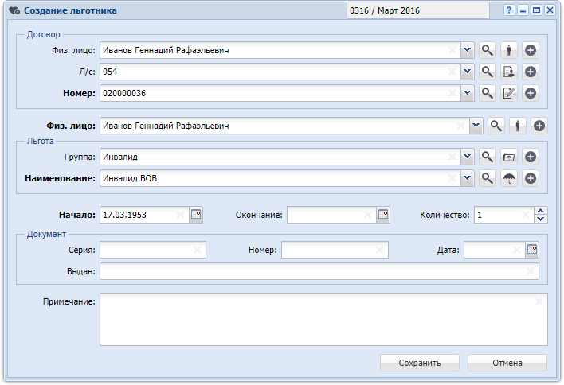Viewport: 564px width, 385px height.
Task: Click into the Выдан input field
Action: pos(319,271)
